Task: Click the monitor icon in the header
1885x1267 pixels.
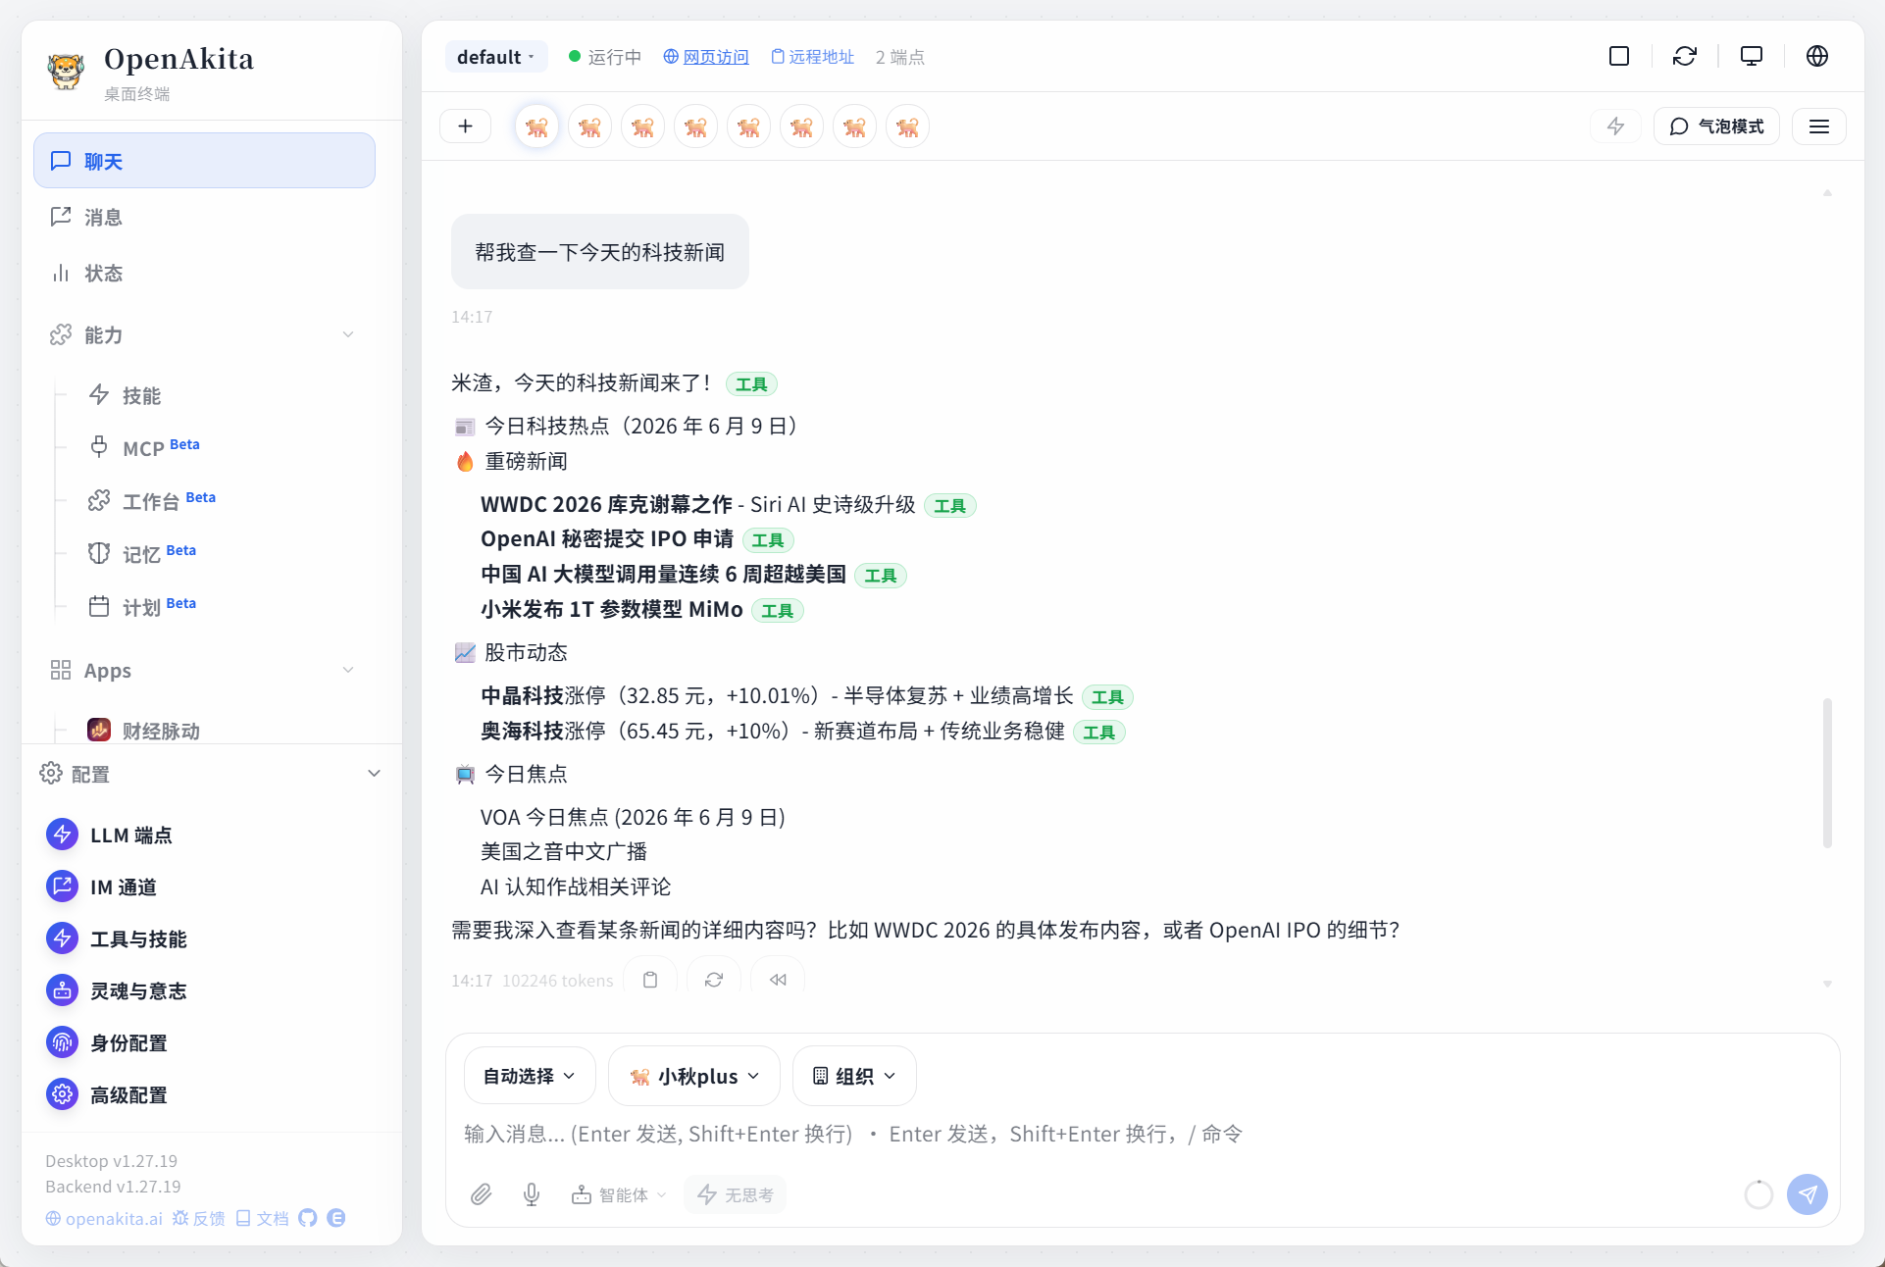Action: (1752, 56)
